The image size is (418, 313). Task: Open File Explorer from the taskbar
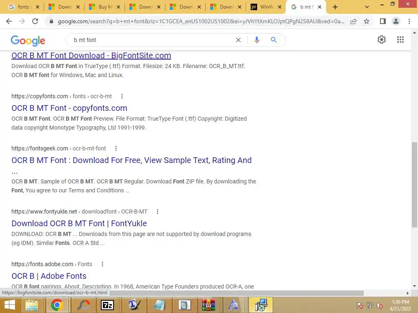(x=32, y=305)
